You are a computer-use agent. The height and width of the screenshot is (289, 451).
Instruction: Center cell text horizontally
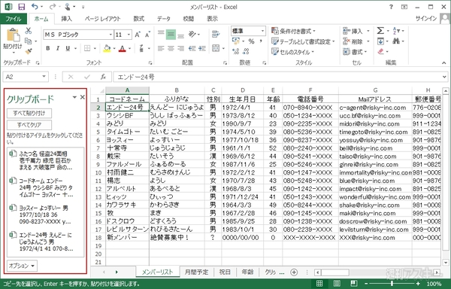pos(171,48)
